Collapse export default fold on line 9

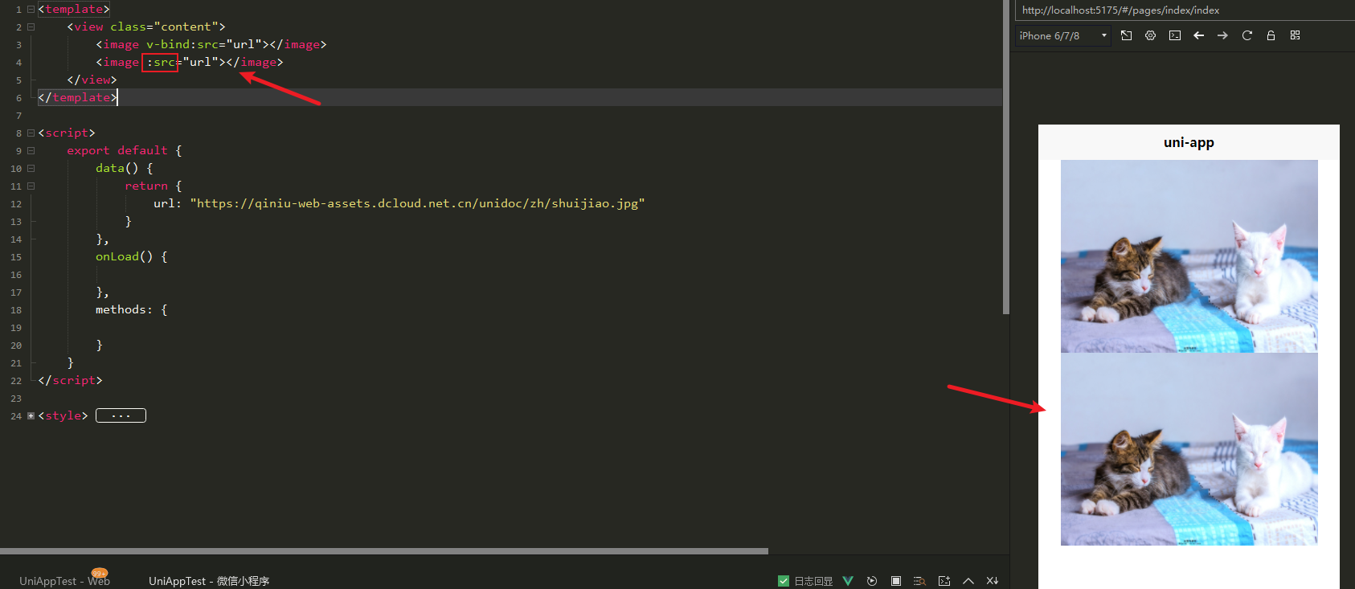coord(31,150)
